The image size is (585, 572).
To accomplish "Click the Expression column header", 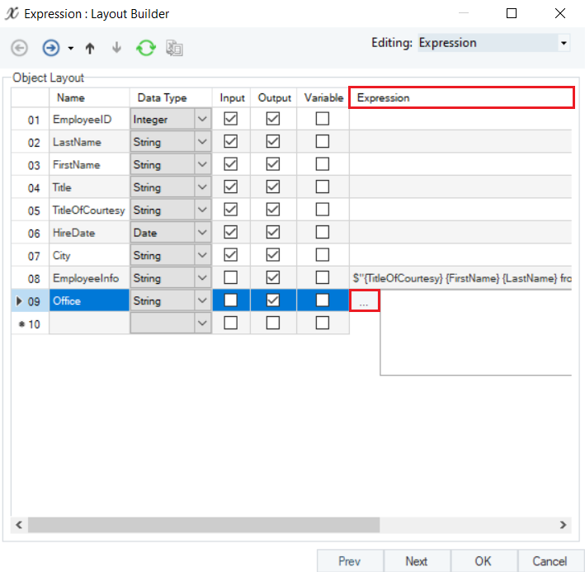I will click(461, 97).
